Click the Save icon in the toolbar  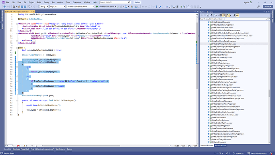tap(22, 6)
